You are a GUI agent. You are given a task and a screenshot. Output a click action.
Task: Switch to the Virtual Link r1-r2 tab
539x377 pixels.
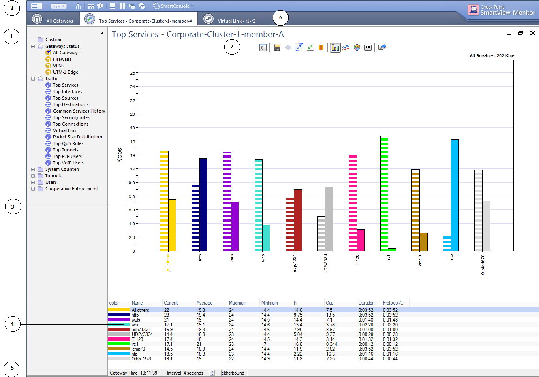coord(230,19)
